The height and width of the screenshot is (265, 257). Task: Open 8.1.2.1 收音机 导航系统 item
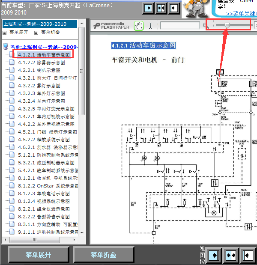(48, 178)
